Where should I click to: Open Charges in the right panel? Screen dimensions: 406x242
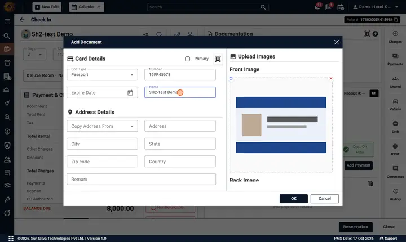pos(395,37)
